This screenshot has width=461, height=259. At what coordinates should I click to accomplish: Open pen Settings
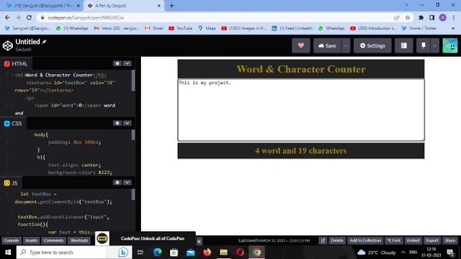[372, 45]
